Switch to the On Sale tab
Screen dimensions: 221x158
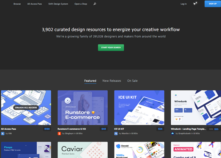[132, 81]
